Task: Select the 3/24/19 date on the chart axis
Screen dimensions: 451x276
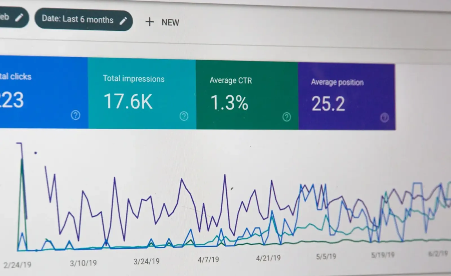Action: (146, 261)
